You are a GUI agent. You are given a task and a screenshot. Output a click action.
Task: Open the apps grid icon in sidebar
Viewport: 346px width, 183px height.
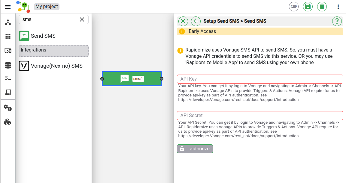(8, 36)
